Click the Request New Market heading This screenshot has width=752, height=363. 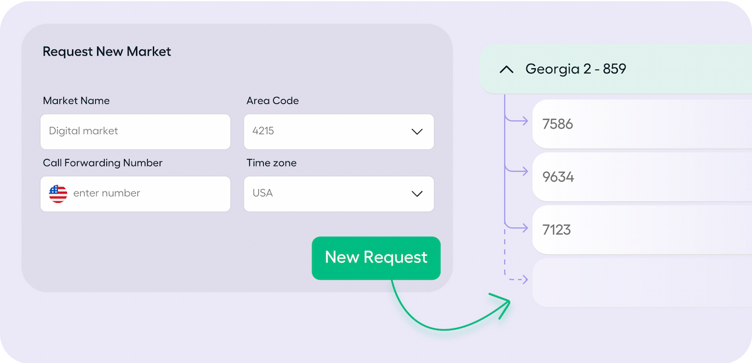click(x=107, y=52)
